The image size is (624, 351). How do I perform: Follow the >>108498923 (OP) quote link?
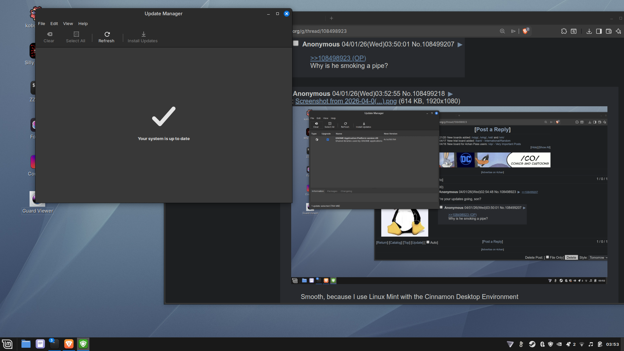point(338,58)
